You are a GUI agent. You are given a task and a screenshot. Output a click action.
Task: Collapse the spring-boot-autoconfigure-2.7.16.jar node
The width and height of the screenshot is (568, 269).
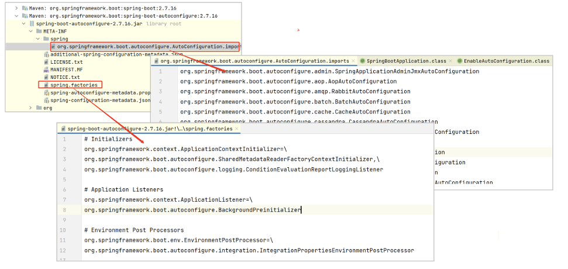point(24,23)
